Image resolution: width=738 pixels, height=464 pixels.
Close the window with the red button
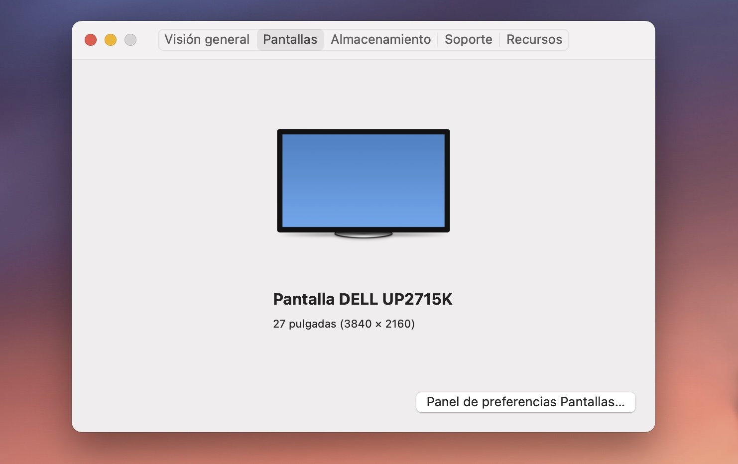91,40
